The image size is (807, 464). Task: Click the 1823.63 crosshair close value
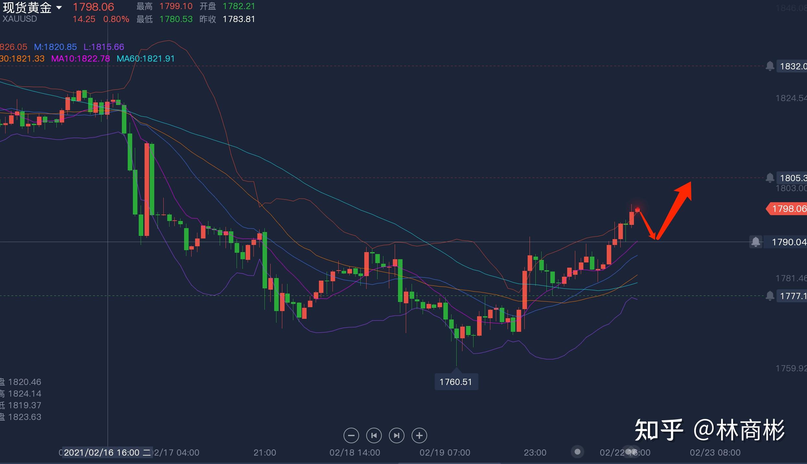25,417
